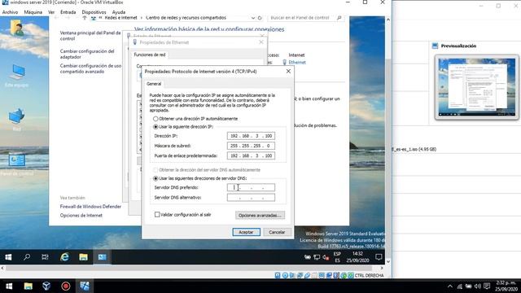Click 'Redes e Internet' breadcrumb
Viewport: 521px width, 293px height.
pyautogui.click(x=120, y=18)
